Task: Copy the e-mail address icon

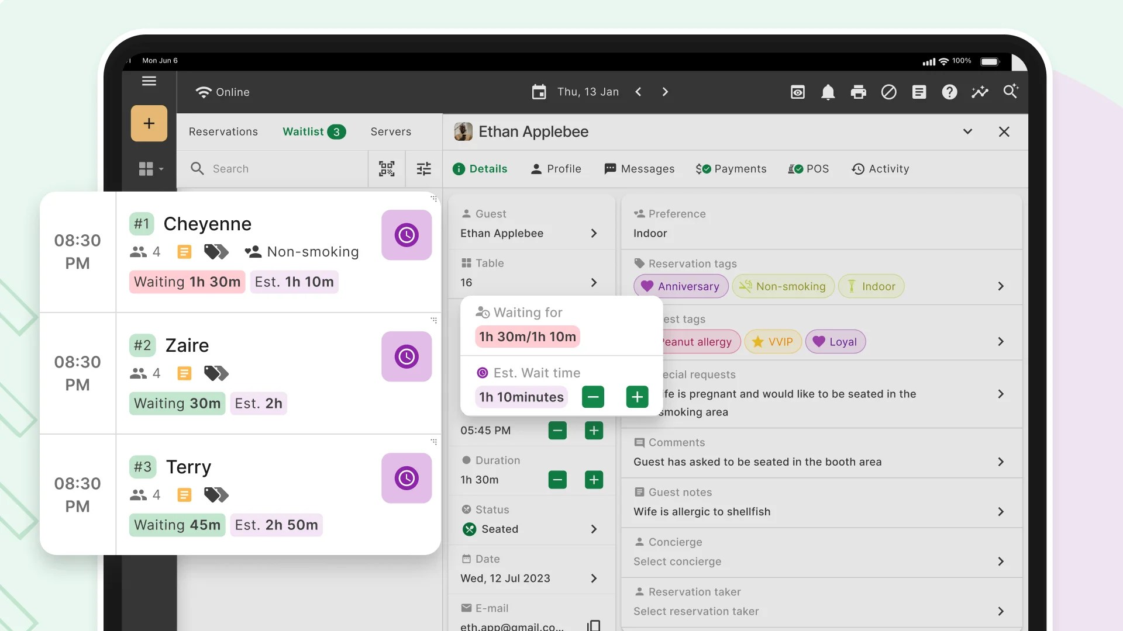Action: 594,625
